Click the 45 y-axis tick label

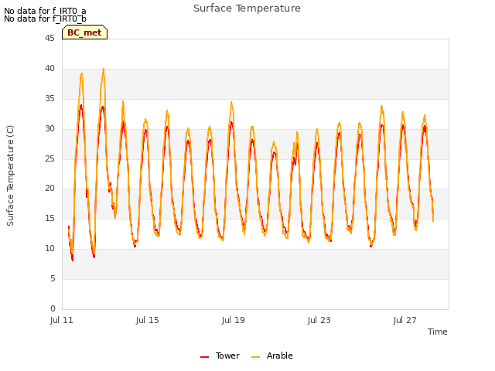(x=49, y=38)
